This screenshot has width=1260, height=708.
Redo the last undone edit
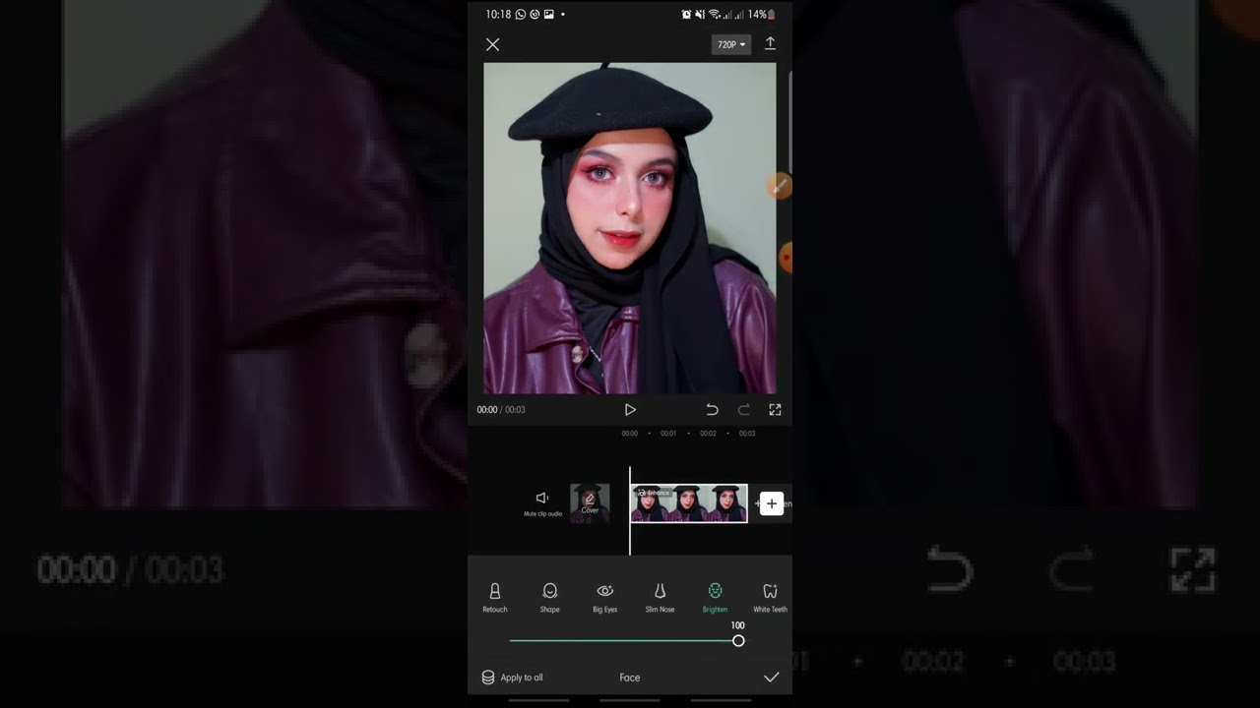click(x=744, y=410)
